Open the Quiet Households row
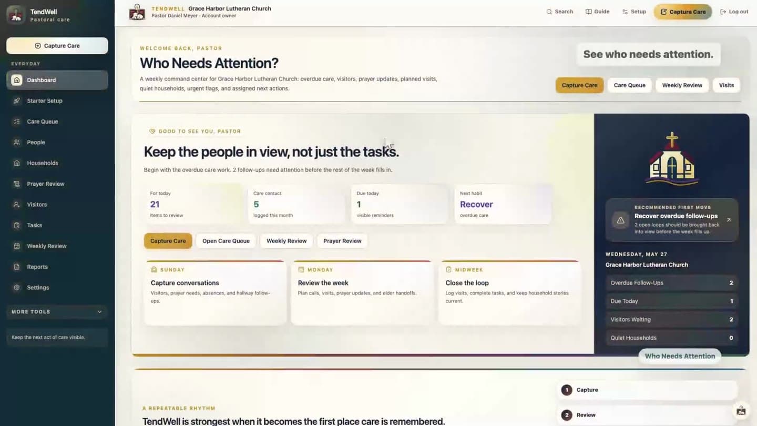This screenshot has height=426, width=757. tap(672, 338)
